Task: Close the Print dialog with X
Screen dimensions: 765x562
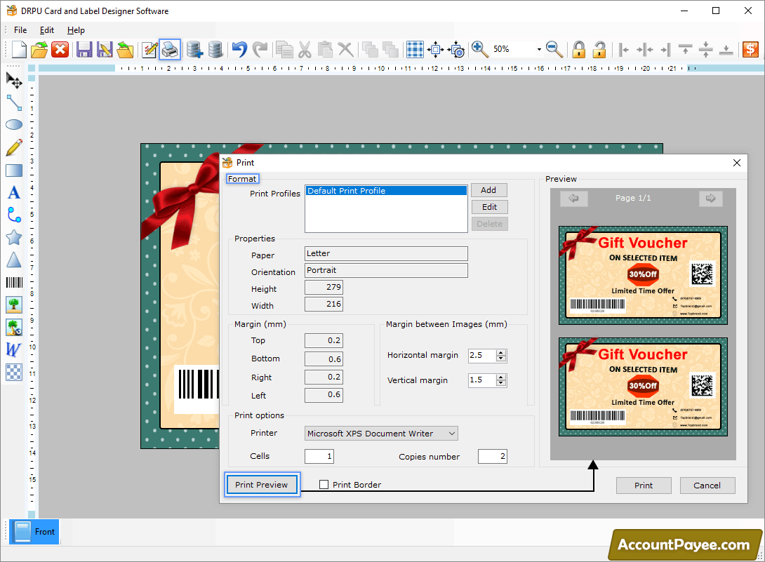Action: 737,163
